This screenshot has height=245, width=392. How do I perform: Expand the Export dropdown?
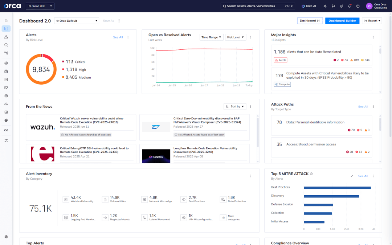(372, 21)
